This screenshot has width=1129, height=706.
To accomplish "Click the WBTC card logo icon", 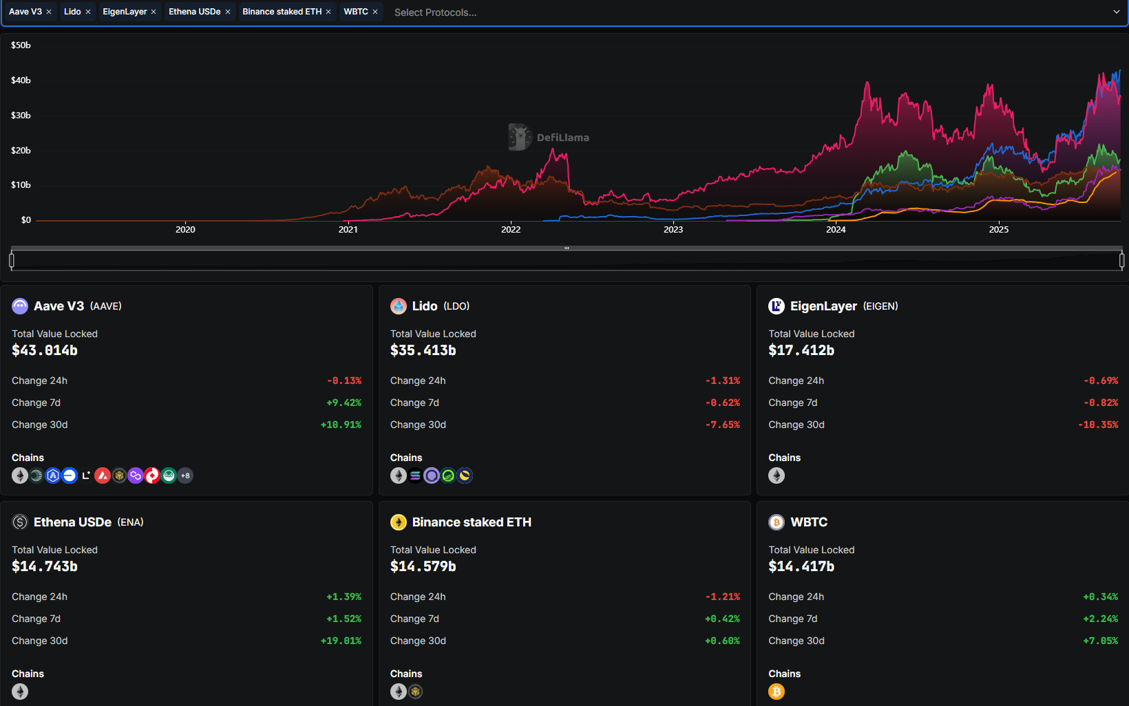I will [777, 522].
